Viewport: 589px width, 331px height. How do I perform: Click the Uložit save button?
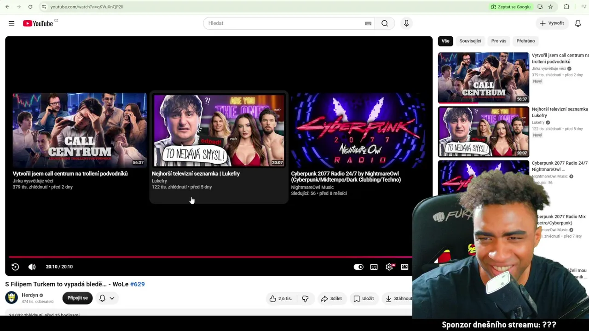[x=364, y=299]
